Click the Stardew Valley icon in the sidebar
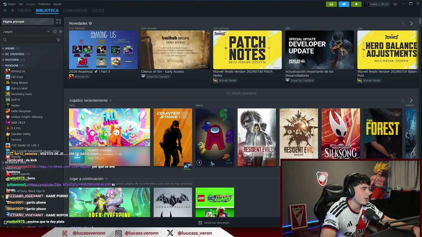This screenshot has width=422, height=237. click(x=8, y=134)
